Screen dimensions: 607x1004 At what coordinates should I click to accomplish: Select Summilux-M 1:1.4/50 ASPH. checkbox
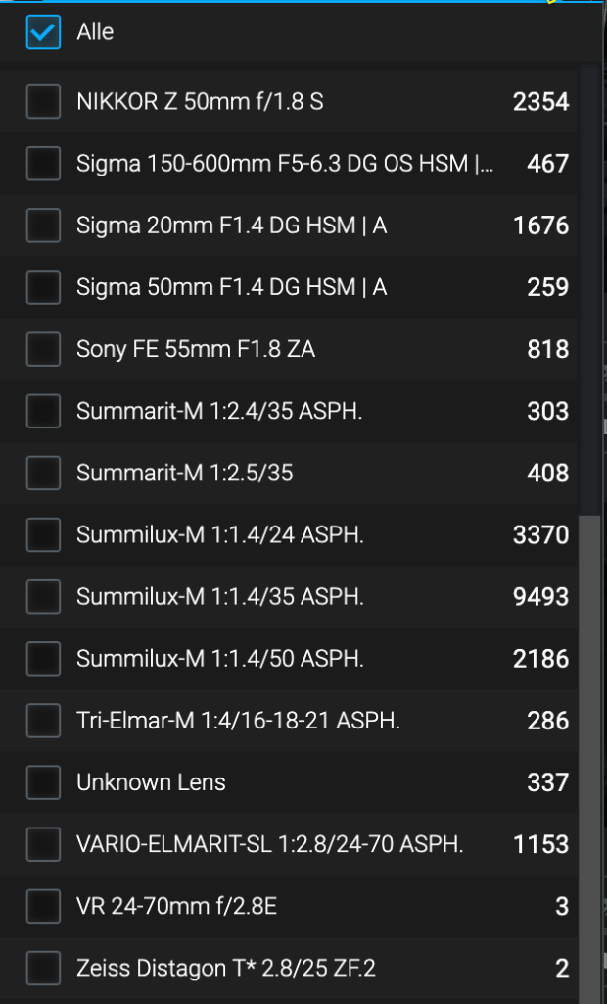[43, 659]
